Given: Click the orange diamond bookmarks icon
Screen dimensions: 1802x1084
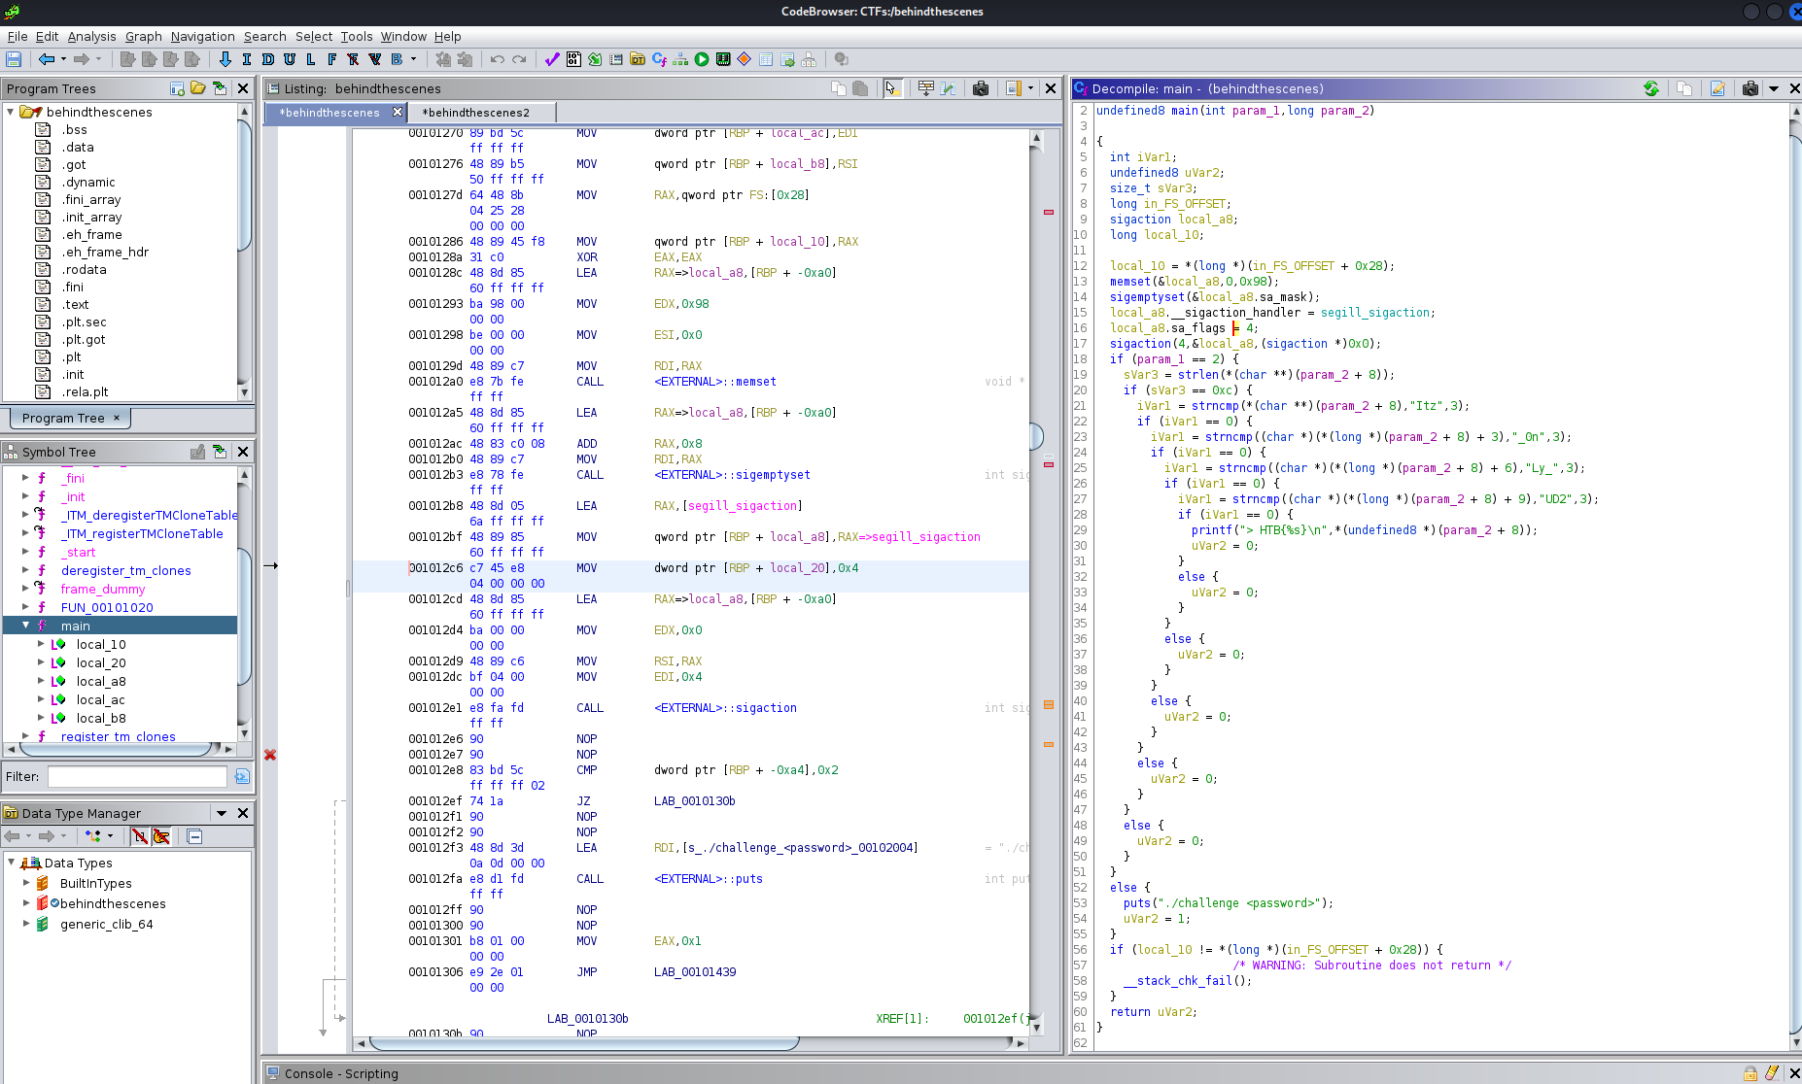Looking at the screenshot, I should click(x=745, y=60).
